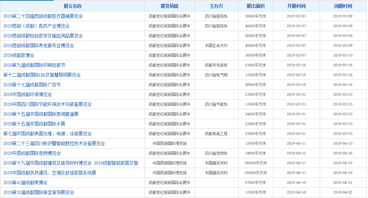Open 第十二届成都国际LED及智慧照明展览会 link
368x198 pixels.
[42, 75]
